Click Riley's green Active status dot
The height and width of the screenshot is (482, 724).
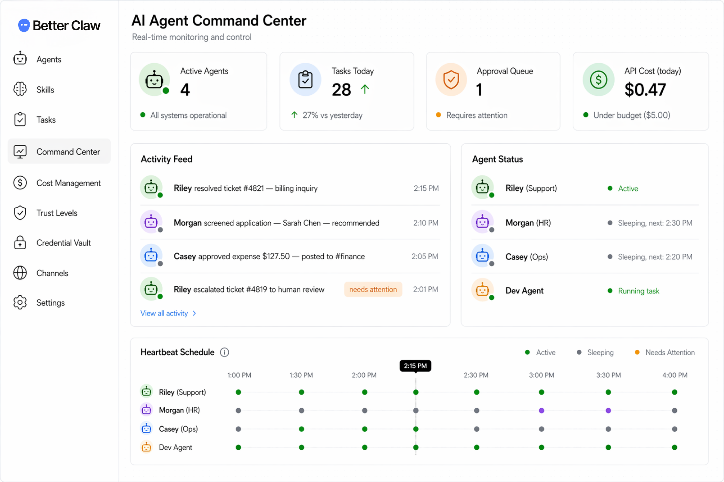coord(610,188)
